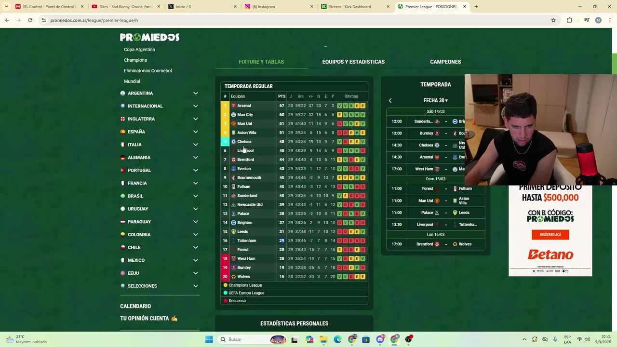Screen dimensions: 617x347
Task: Click the site info icon in the address bar
Action: [44, 20]
